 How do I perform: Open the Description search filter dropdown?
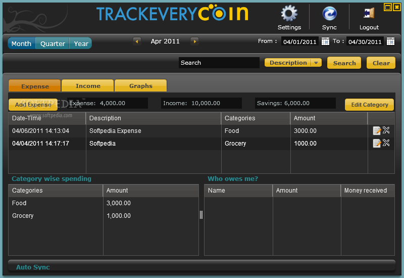293,63
